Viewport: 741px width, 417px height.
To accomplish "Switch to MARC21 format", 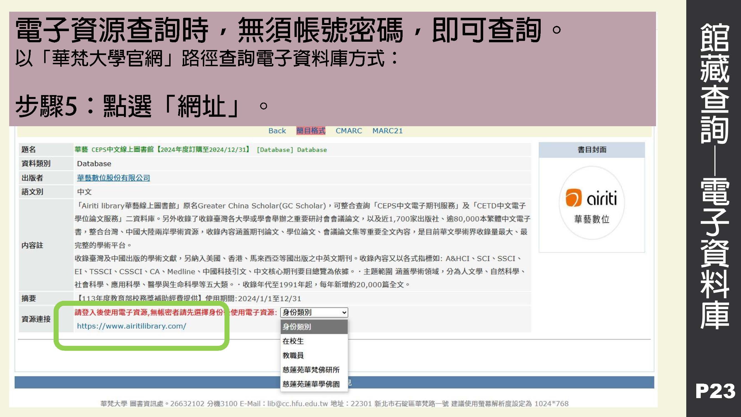I will click(387, 131).
